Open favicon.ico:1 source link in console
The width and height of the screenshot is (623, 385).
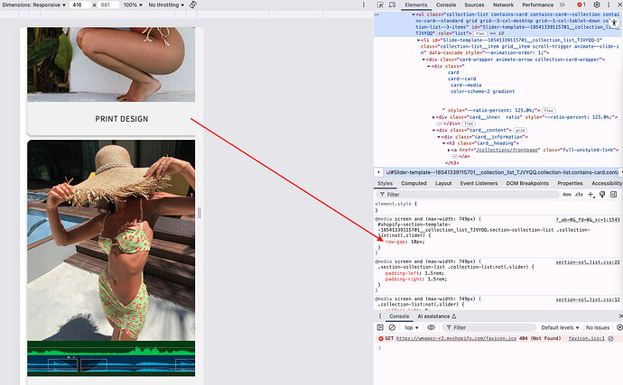(x=586, y=338)
